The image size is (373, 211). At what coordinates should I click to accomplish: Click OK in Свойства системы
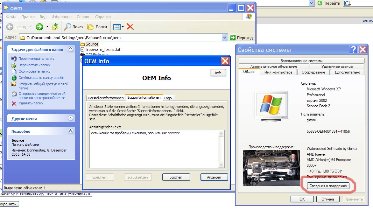click(x=302, y=199)
